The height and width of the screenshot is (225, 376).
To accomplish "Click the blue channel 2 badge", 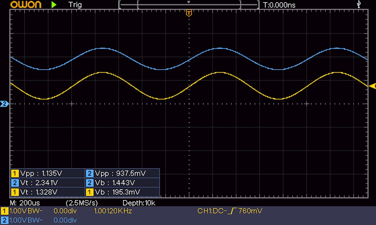I will coord(4,220).
